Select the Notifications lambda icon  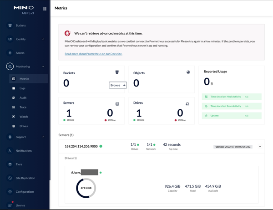[10, 151]
